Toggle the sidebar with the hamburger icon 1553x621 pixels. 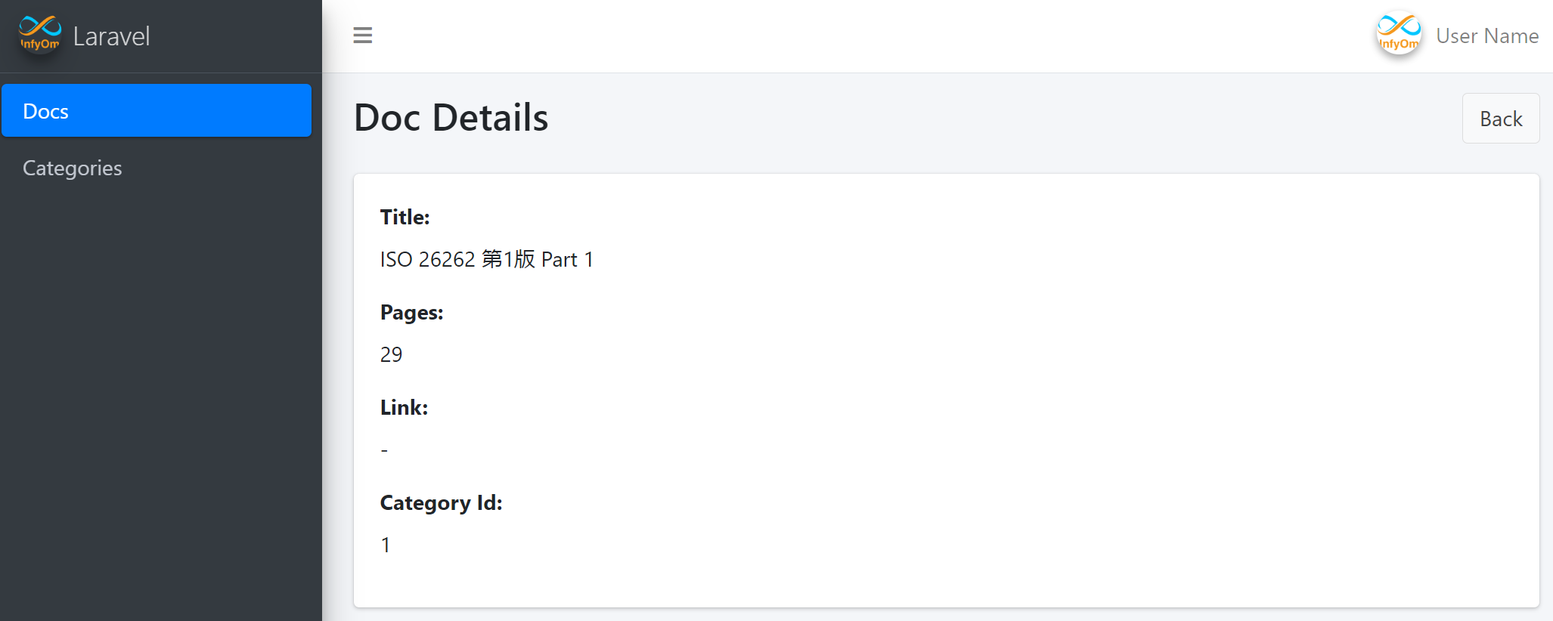tap(363, 36)
